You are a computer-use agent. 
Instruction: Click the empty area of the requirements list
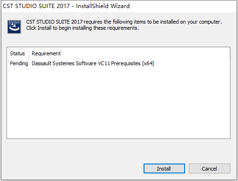tap(119, 103)
